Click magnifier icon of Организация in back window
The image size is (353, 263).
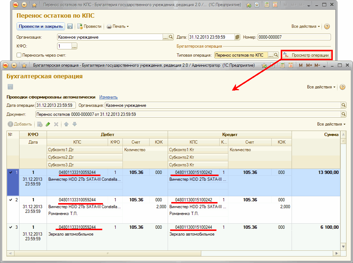click(x=171, y=37)
